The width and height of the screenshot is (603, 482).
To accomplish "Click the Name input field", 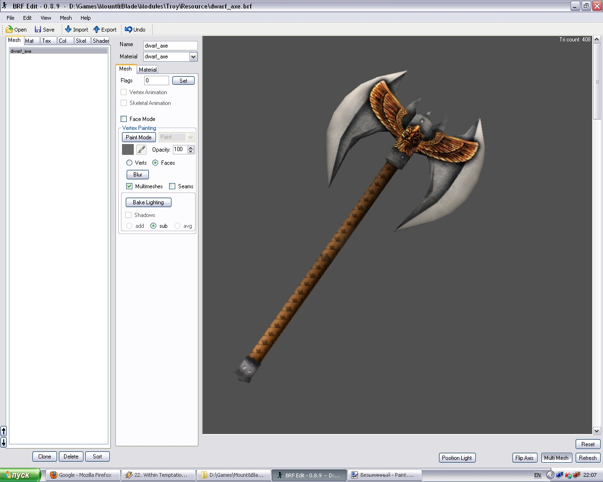I will pyautogui.click(x=171, y=46).
